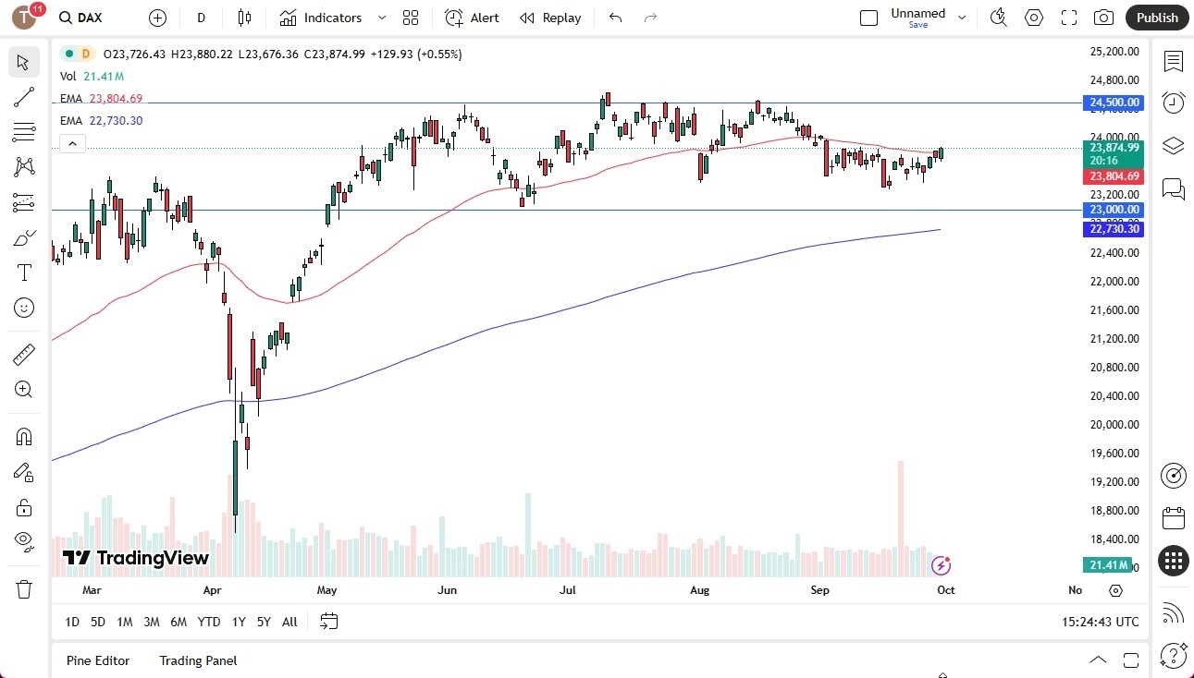Open the Measure ruler tool
The width and height of the screenshot is (1194, 678).
pyautogui.click(x=23, y=354)
